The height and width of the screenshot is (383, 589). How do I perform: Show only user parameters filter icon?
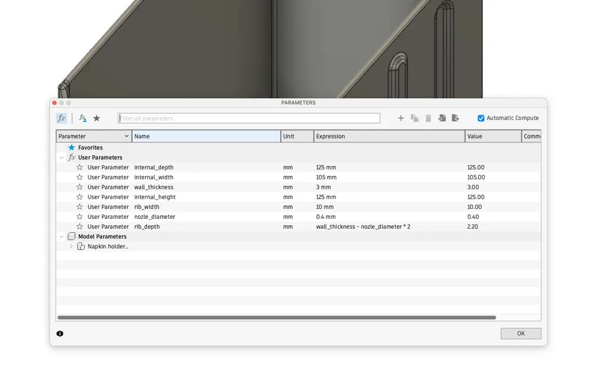coord(82,118)
